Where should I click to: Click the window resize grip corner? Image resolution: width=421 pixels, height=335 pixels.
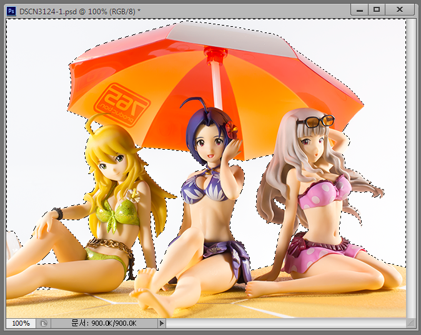pos(411,323)
